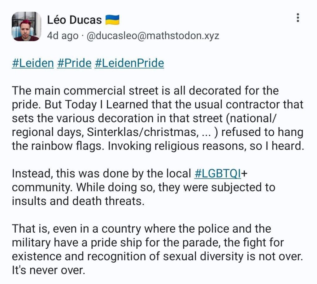Click the paragraph starting "The main commercial street"
The height and width of the screenshot is (284, 317).
pyautogui.click(x=158, y=119)
